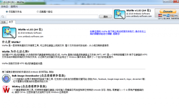179x108 pixels.
Task: Click the search text input field
Action: click(52, 17)
